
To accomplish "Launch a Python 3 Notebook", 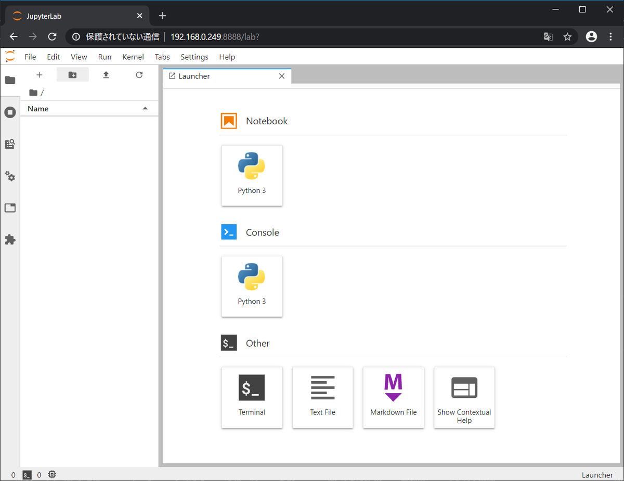I will pos(252,175).
